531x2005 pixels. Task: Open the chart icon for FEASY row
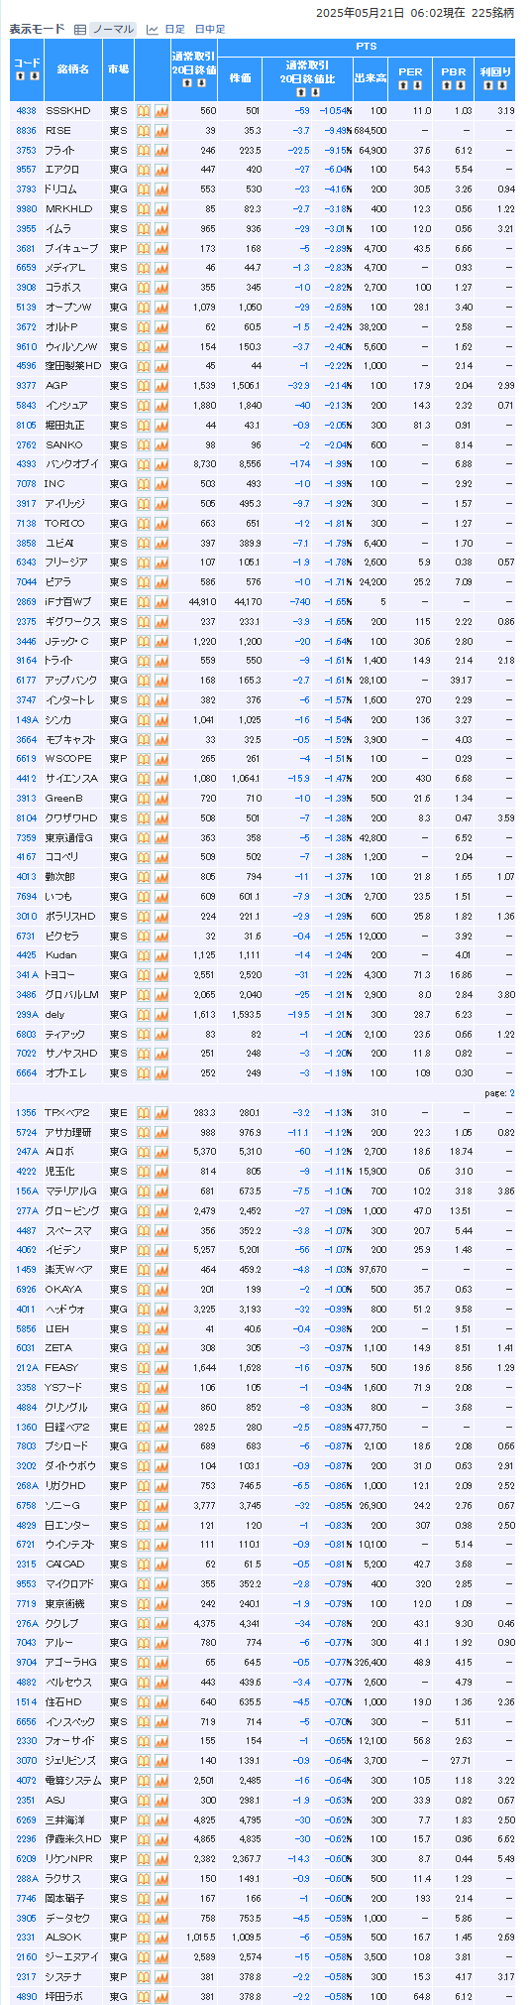point(161,1367)
